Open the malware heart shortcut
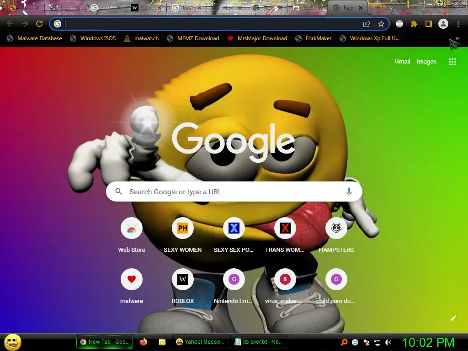The image size is (468, 351). [132, 287]
